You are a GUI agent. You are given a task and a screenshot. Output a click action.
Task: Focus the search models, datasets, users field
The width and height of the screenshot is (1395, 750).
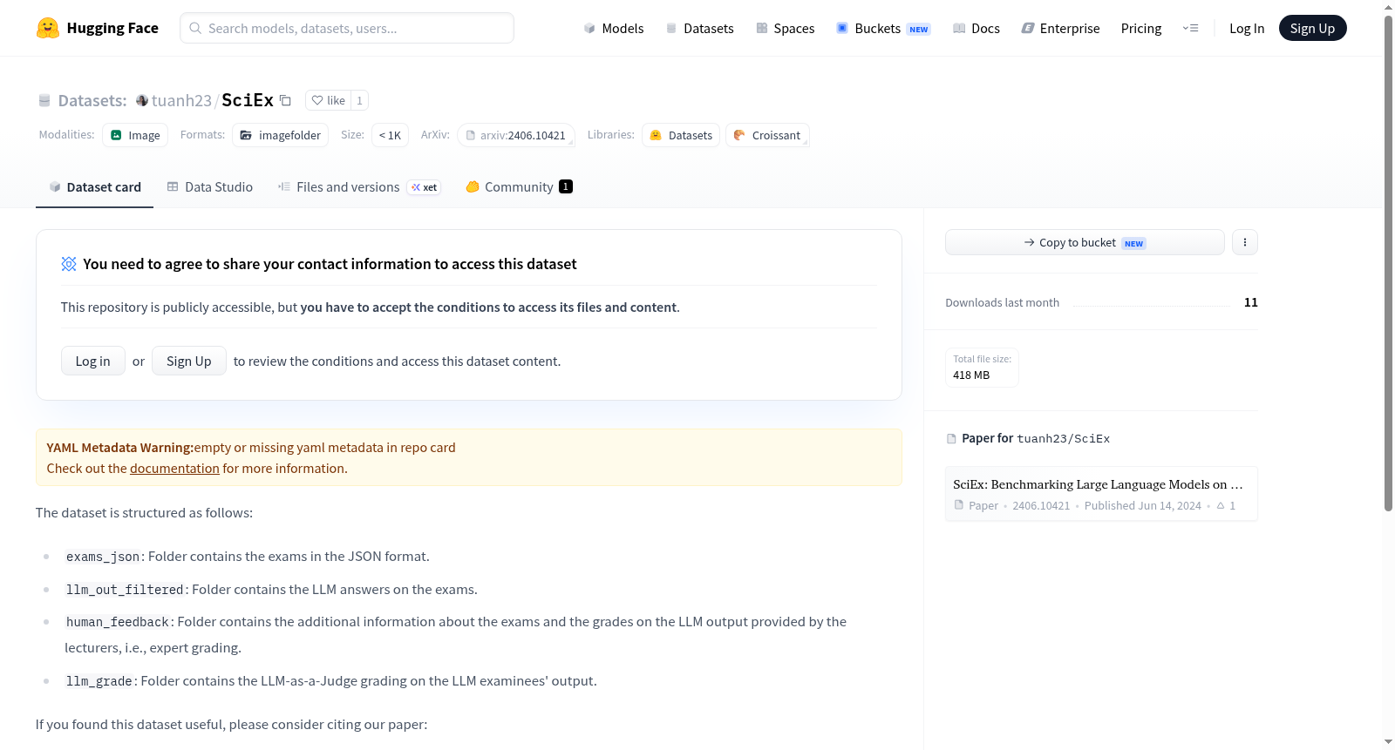tap(347, 28)
